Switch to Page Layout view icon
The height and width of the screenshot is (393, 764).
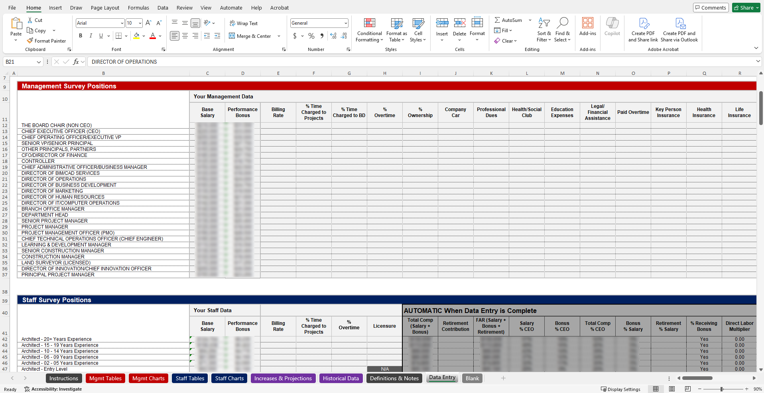pyautogui.click(x=672, y=389)
